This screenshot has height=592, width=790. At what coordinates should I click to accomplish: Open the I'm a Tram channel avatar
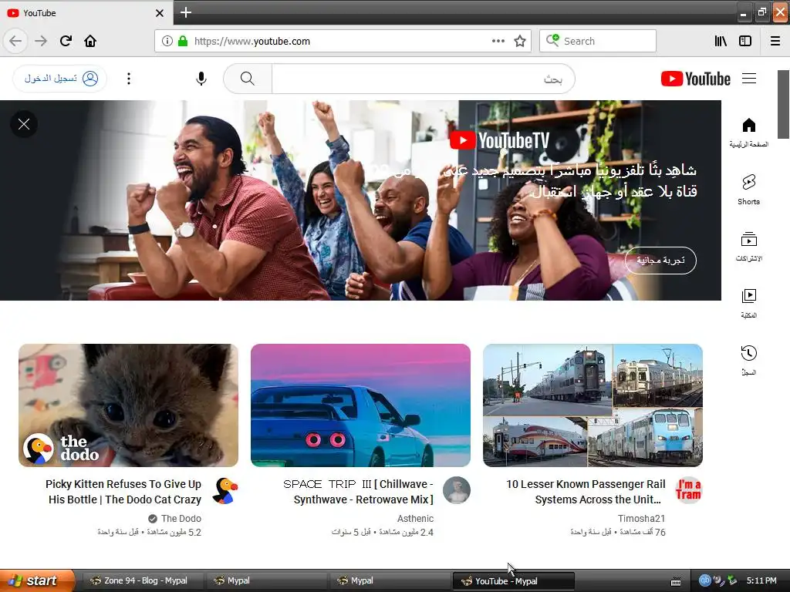click(x=689, y=491)
